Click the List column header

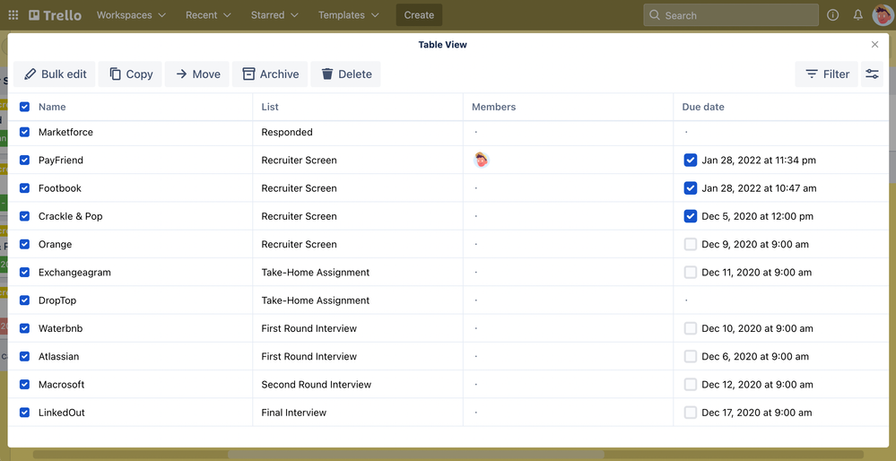click(x=270, y=107)
